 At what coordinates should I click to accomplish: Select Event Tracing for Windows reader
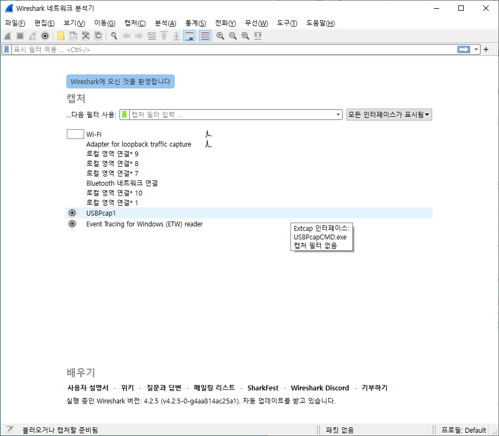250,224
